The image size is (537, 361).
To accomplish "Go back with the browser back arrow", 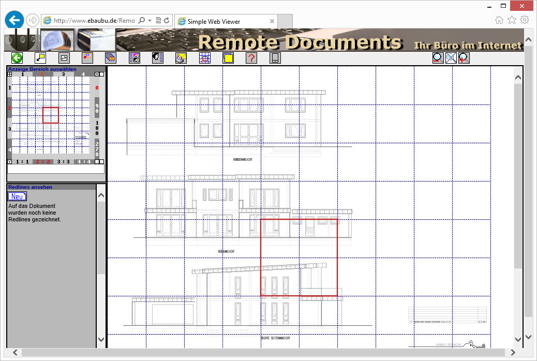I will pos(14,20).
